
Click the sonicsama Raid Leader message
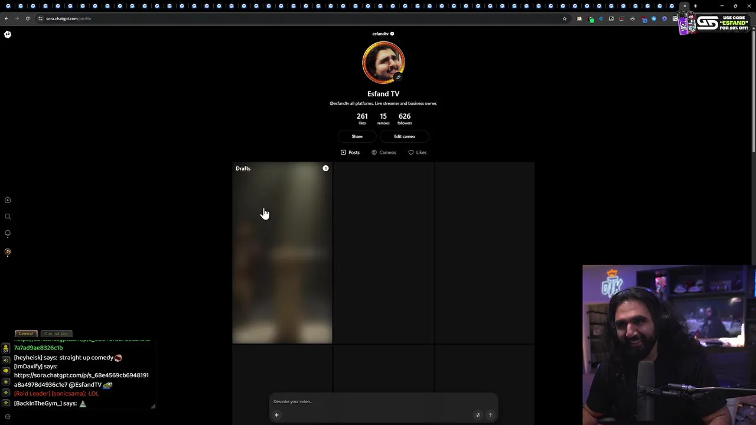(57, 394)
